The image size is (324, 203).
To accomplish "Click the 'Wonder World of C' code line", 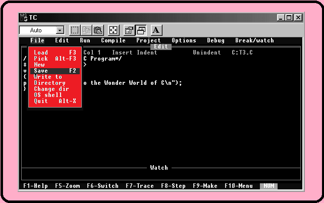I will (133, 83).
